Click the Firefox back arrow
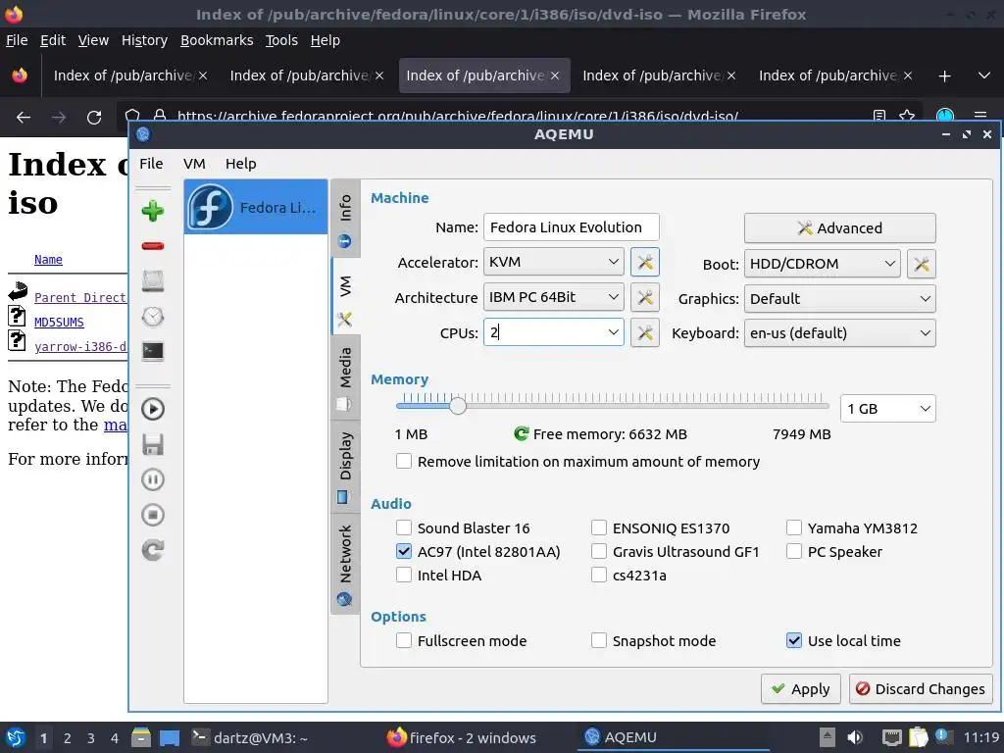Image resolution: width=1004 pixels, height=753 pixels. click(x=24, y=118)
